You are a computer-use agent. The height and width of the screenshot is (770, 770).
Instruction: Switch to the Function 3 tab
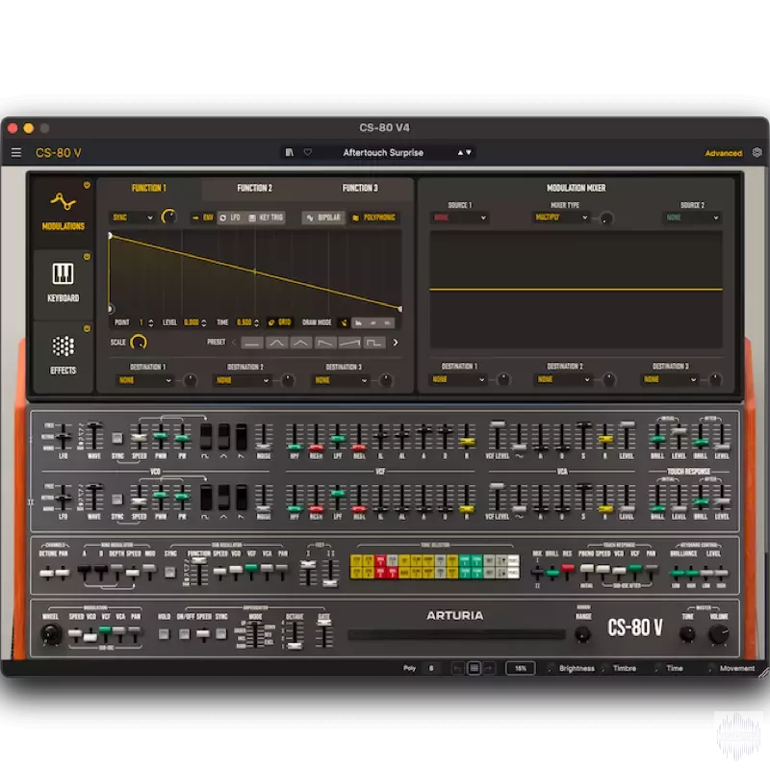click(360, 188)
